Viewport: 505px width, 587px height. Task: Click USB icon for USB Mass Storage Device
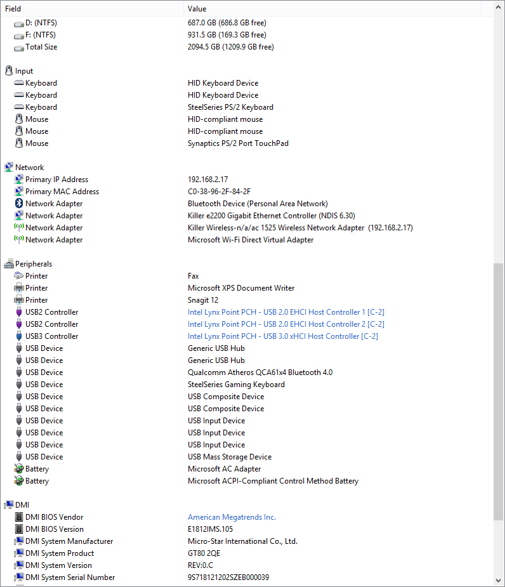pyautogui.click(x=19, y=456)
